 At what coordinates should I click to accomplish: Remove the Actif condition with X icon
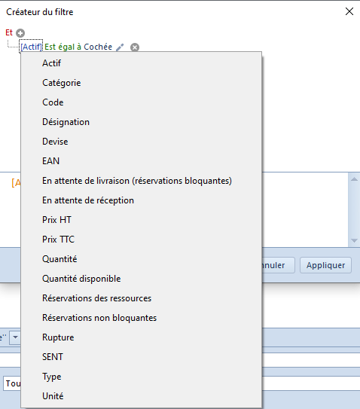135,47
